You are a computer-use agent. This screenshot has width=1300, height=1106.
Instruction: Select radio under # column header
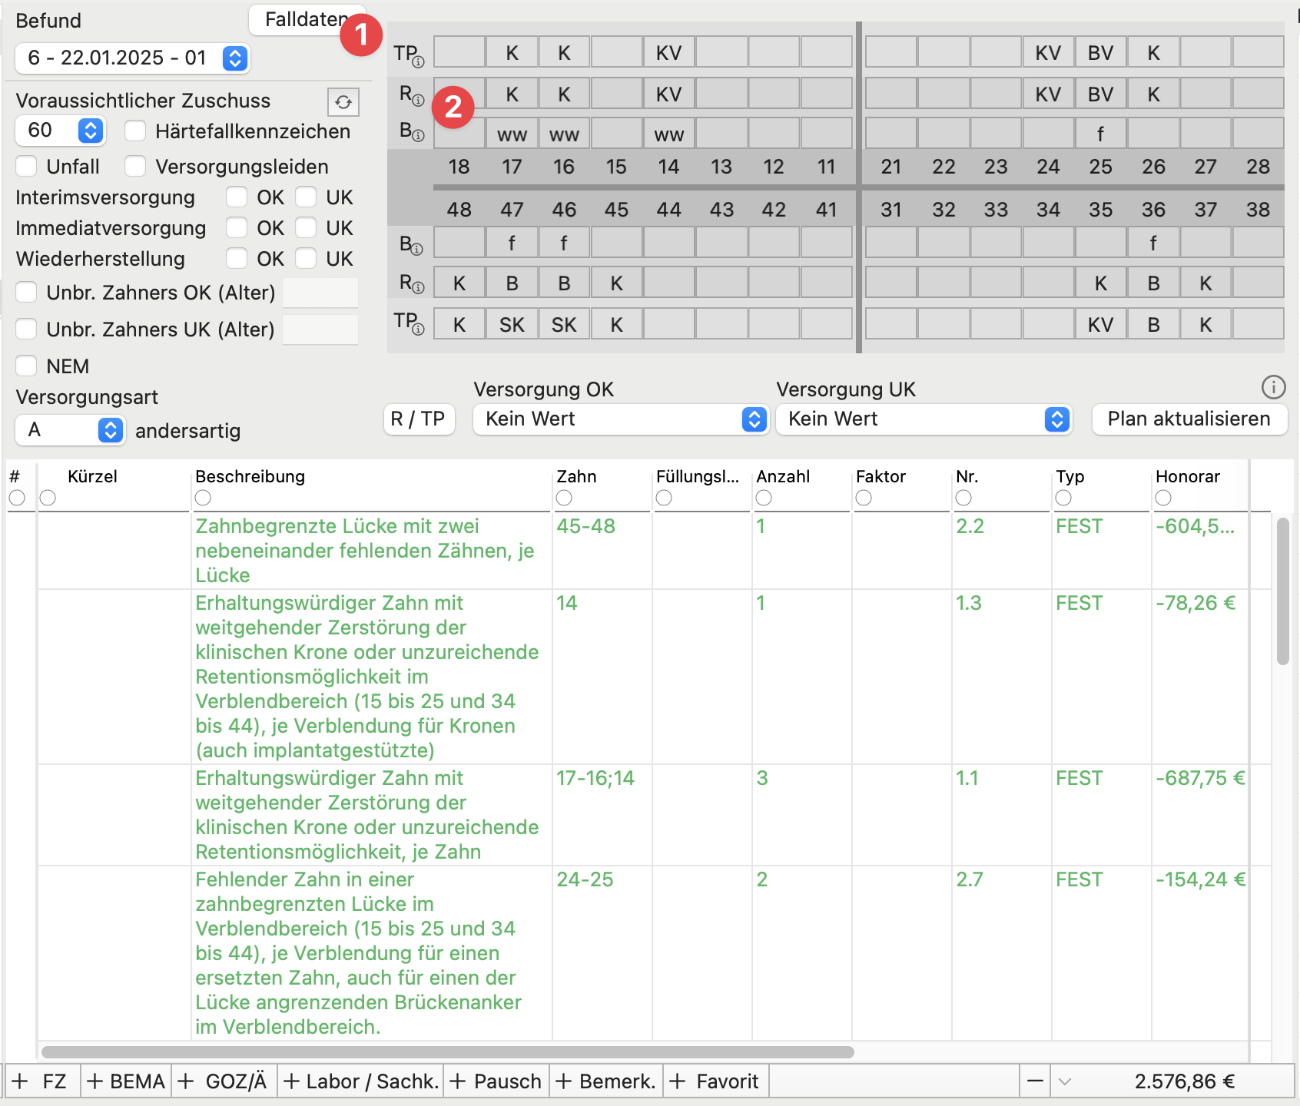point(17,498)
